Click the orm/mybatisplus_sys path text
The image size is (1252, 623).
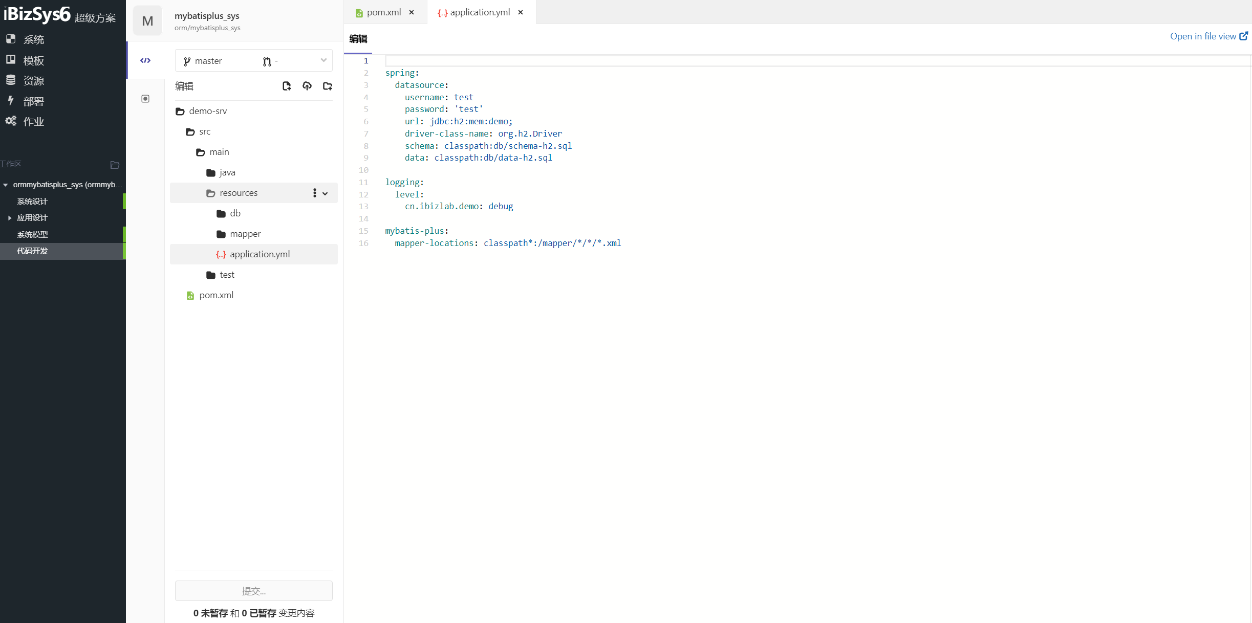[x=207, y=28]
